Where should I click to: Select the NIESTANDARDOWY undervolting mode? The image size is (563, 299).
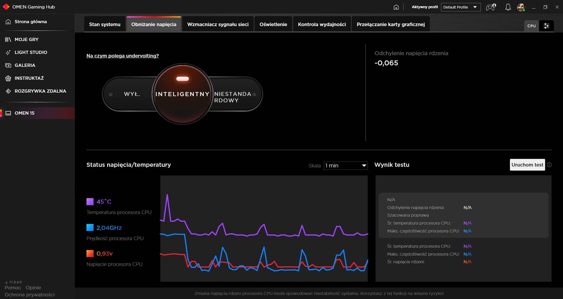click(233, 97)
